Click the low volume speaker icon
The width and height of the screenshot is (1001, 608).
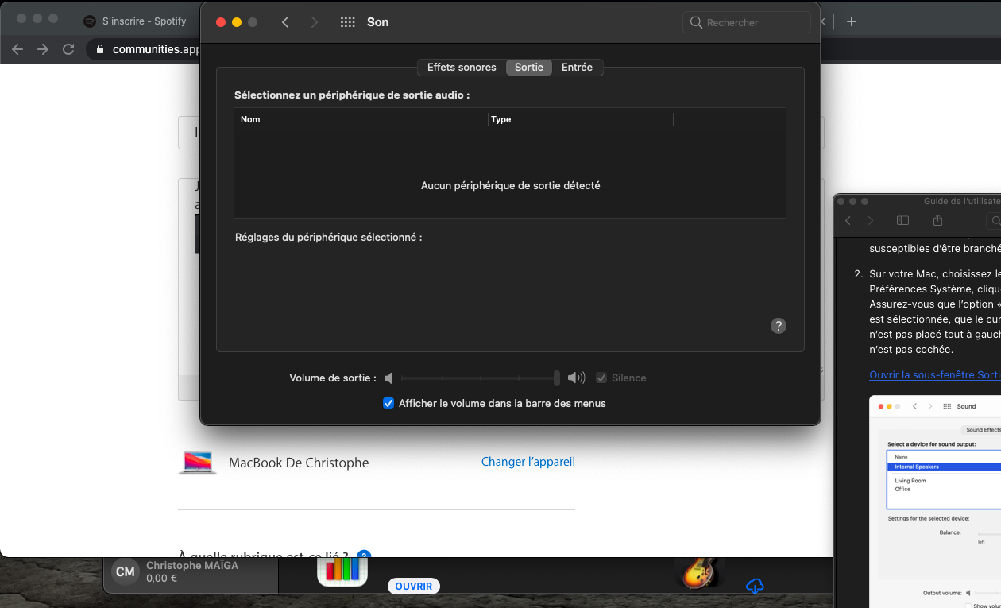388,378
